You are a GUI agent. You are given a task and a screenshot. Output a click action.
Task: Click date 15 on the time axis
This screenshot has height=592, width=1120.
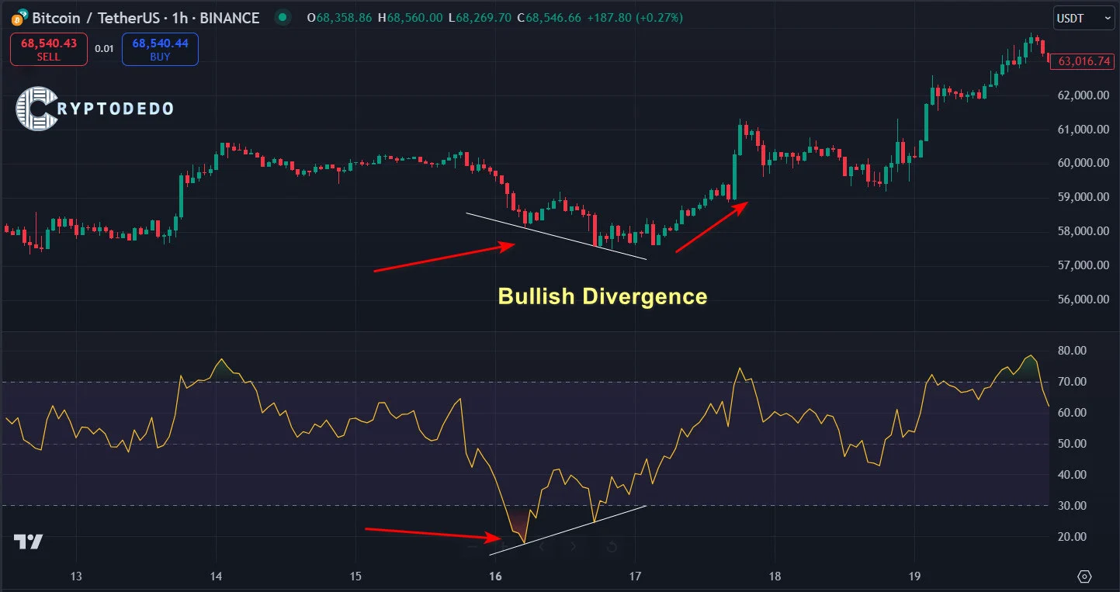pos(355,576)
